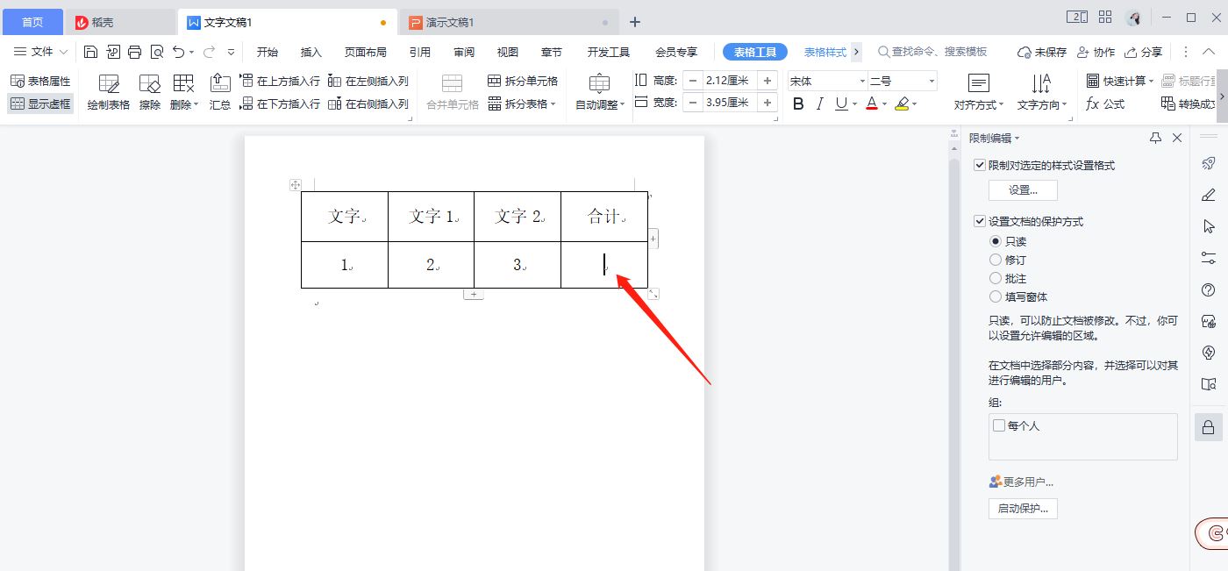Click the Summary (汇总) icon
The width and height of the screenshot is (1228, 571).
click(220, 93)
